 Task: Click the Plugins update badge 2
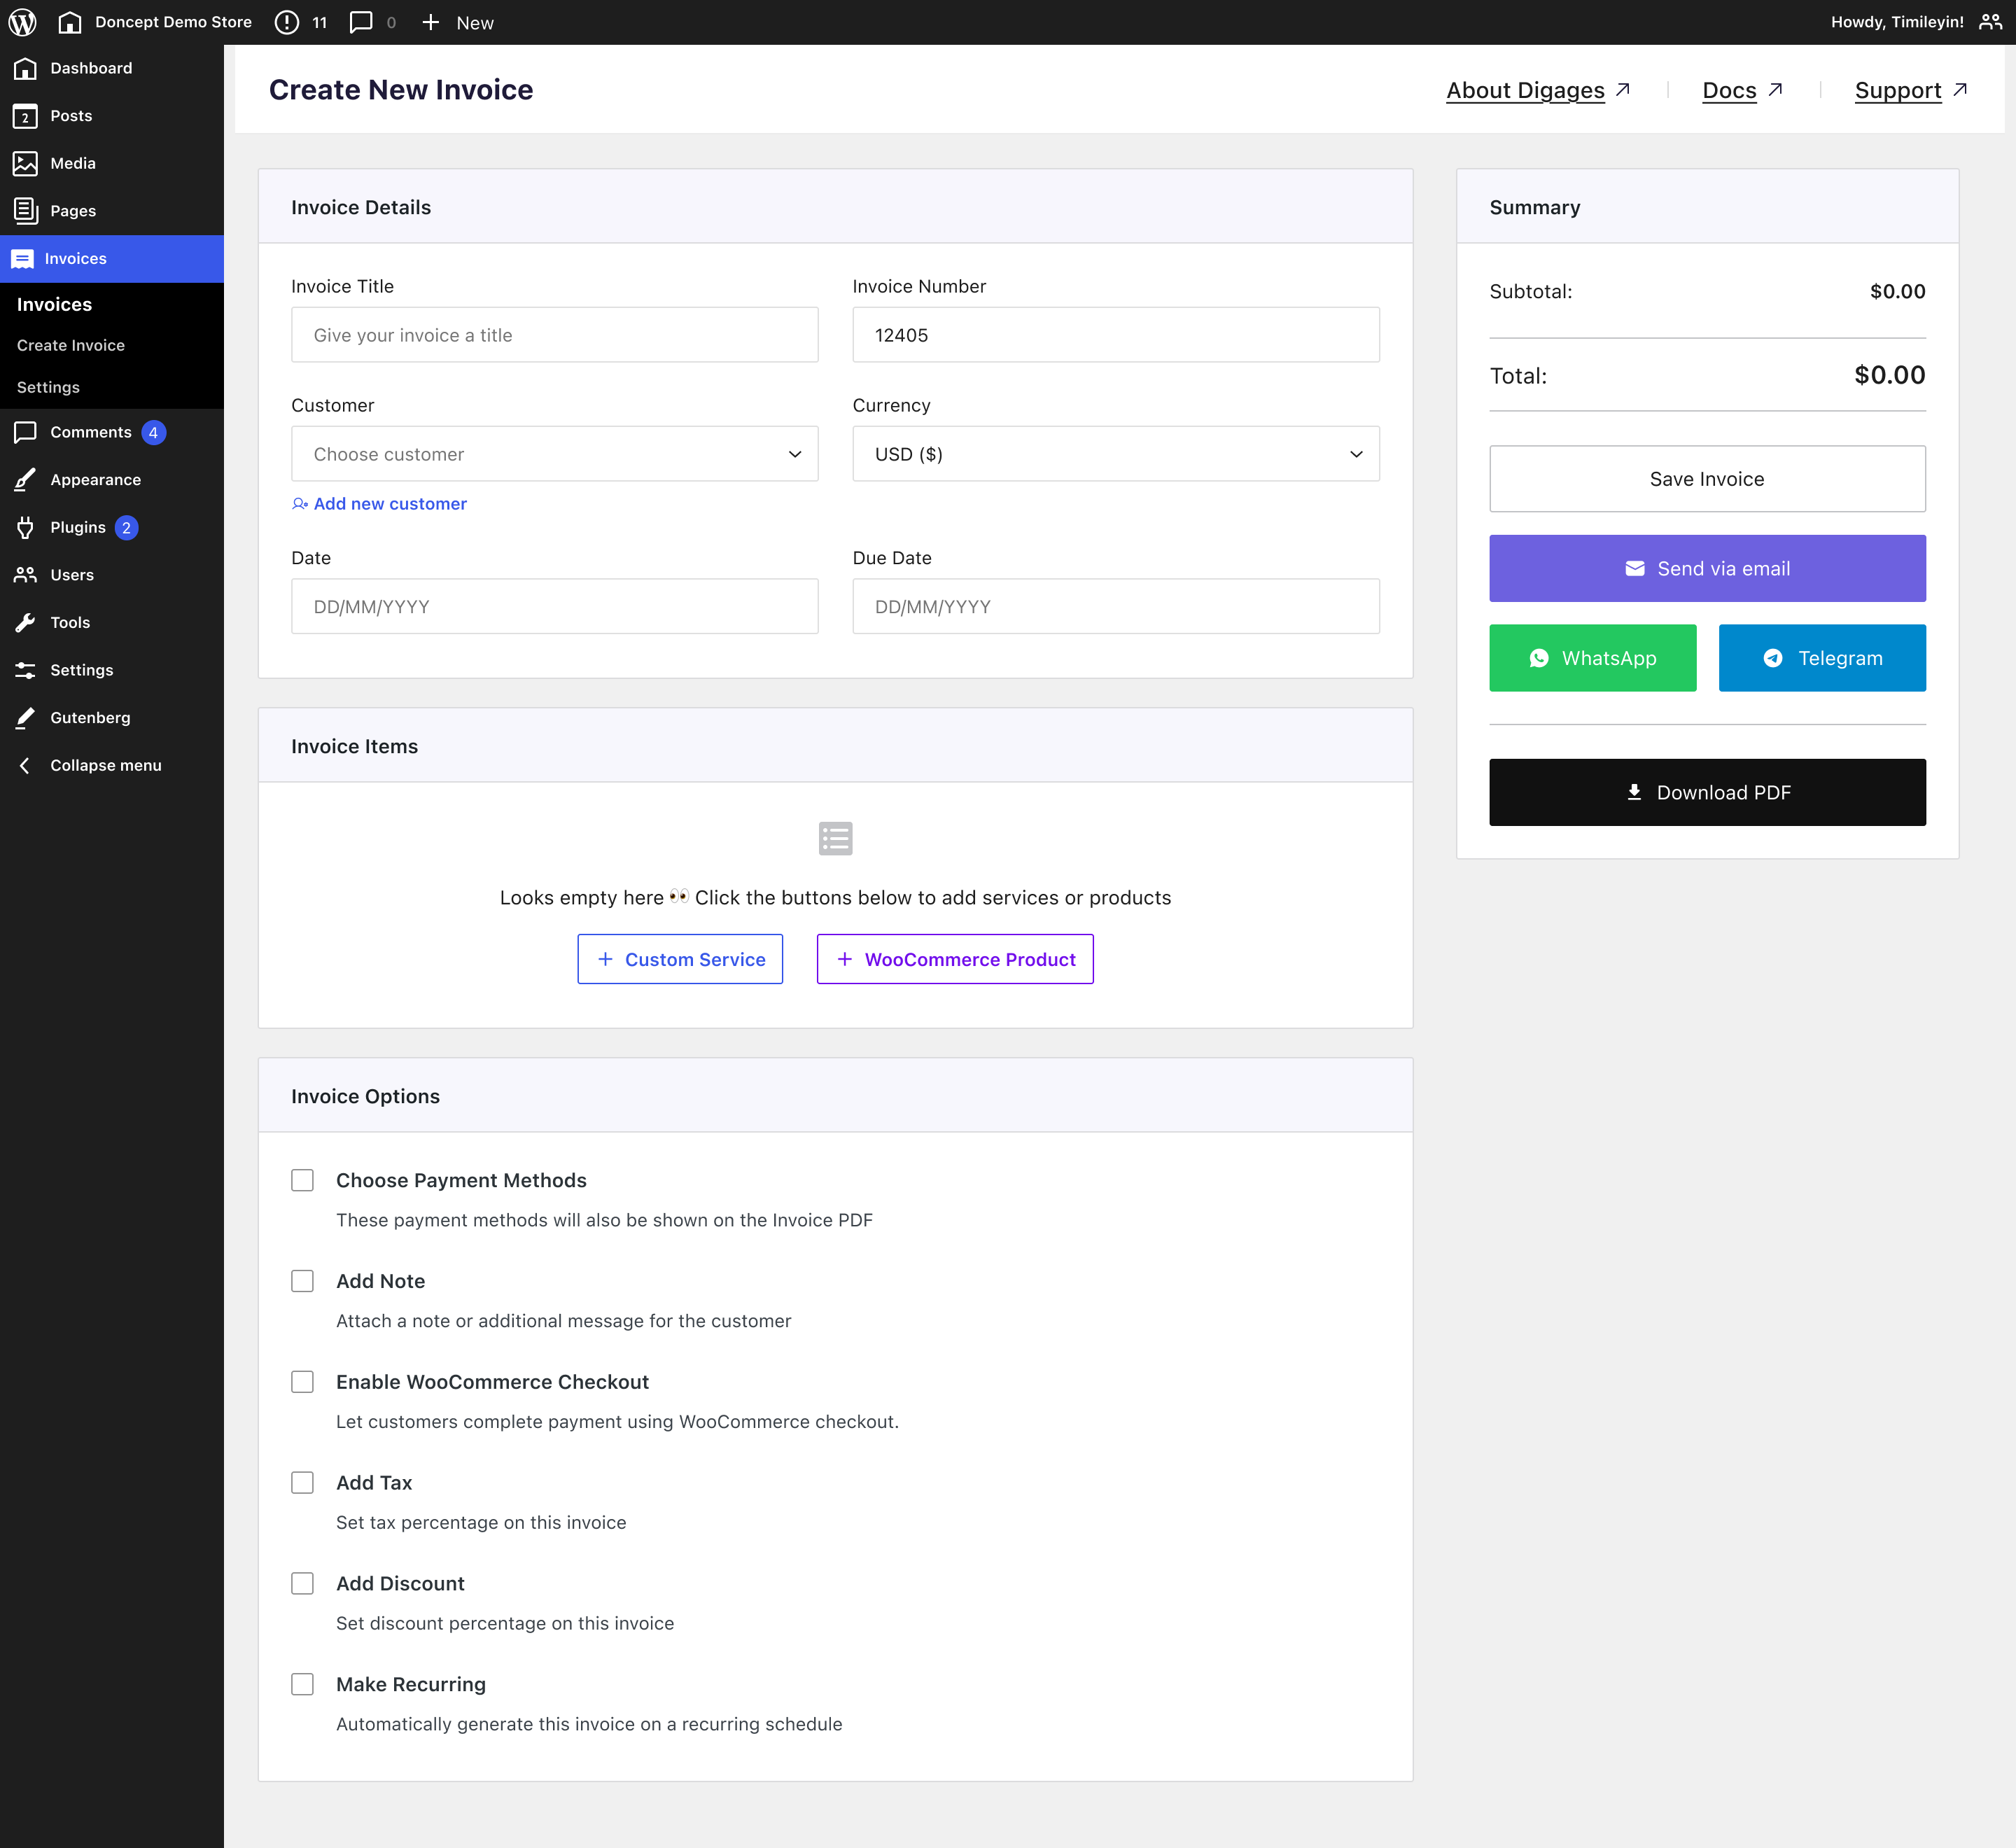126,527
